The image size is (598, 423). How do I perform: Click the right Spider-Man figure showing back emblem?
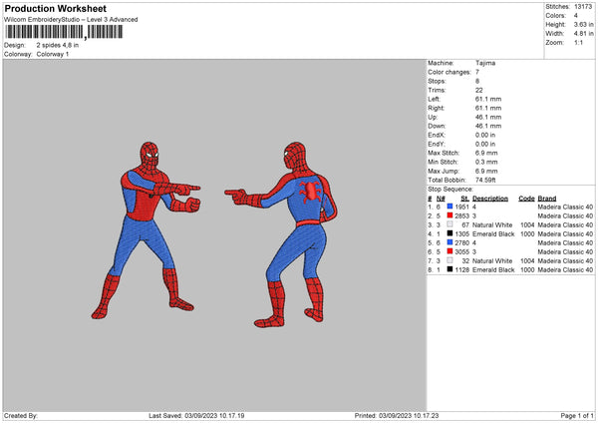click(281, 234)
